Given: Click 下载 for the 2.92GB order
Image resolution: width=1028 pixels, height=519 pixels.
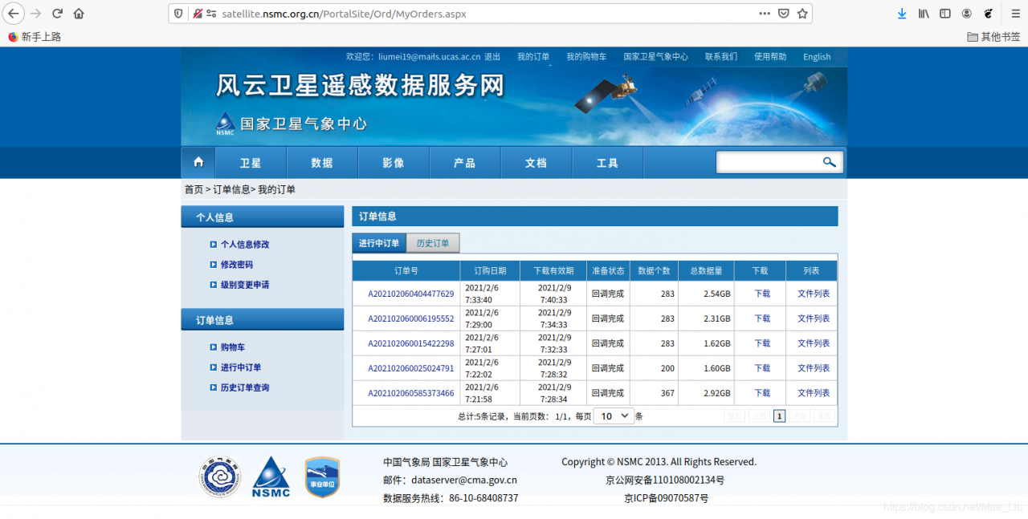Looking at the screenshot, I should tap(762, 393).
